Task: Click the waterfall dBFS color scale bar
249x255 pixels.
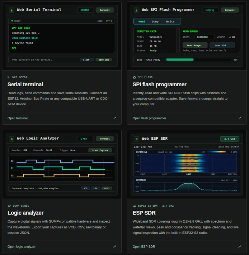Action: point(217,152)
